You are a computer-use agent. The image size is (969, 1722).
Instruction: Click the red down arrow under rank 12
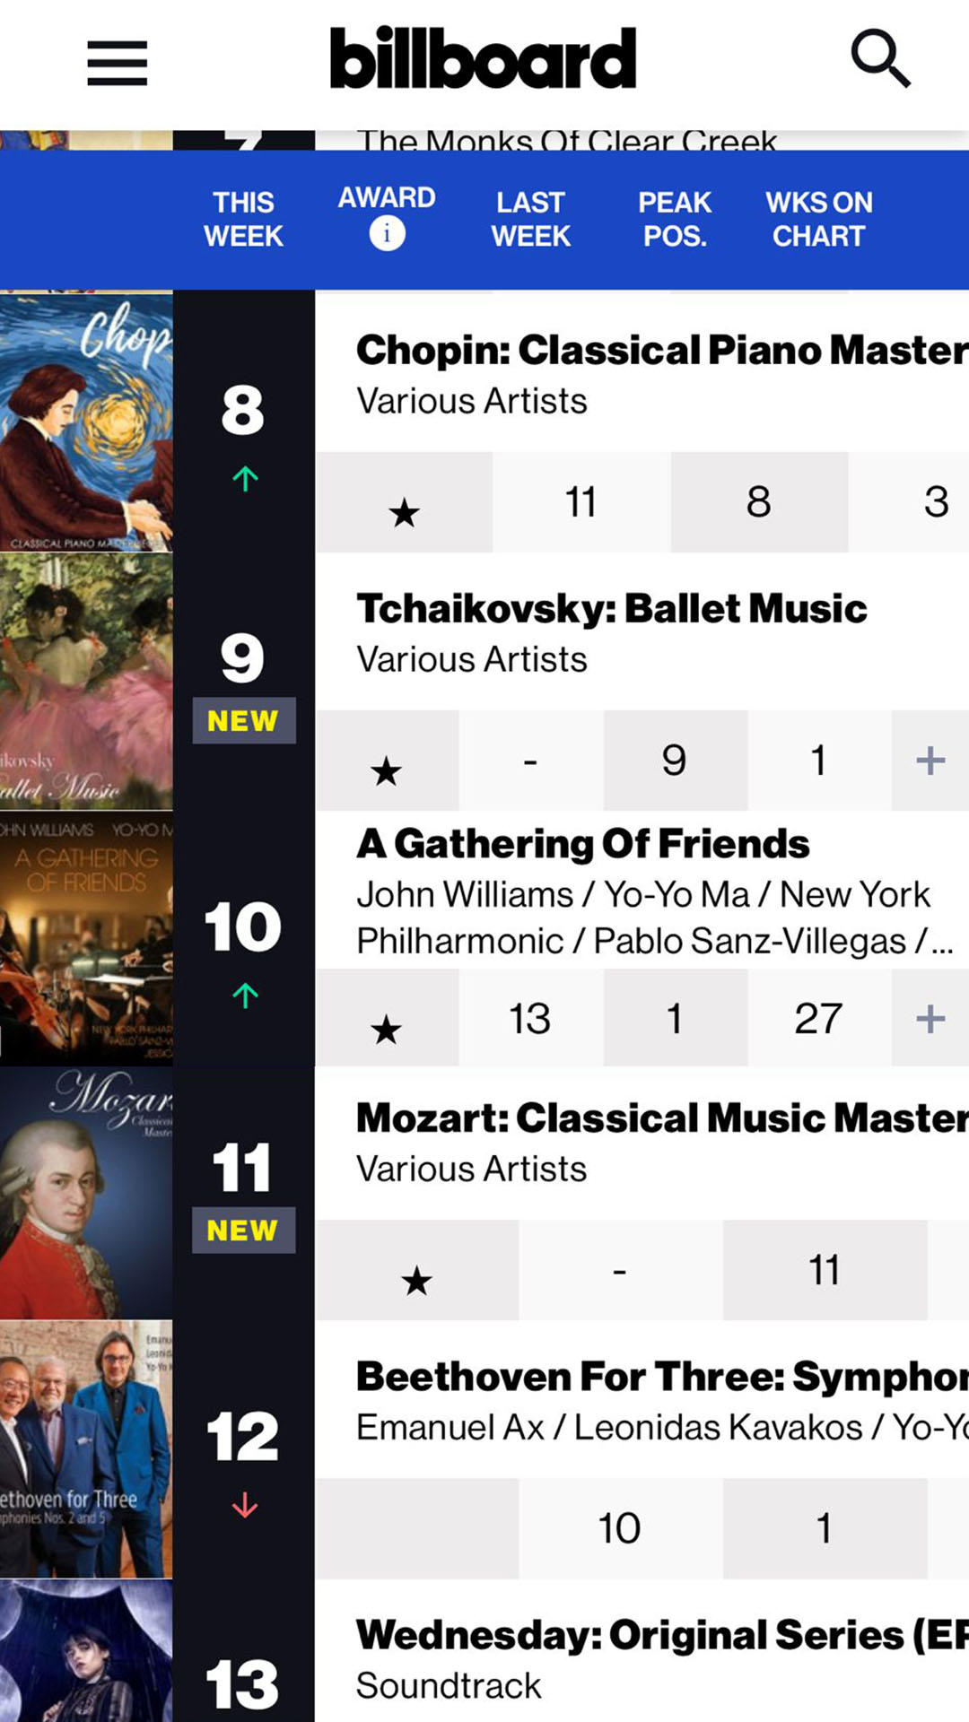pos(245,1505)
